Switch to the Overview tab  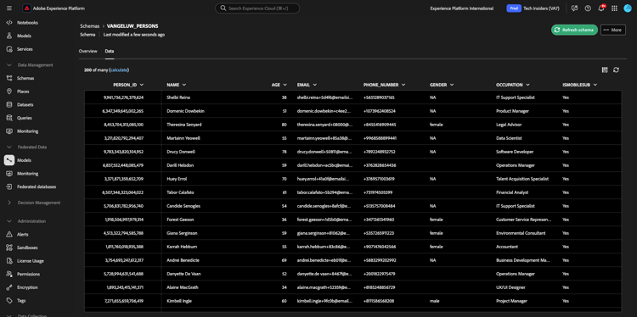pos(87,51)
